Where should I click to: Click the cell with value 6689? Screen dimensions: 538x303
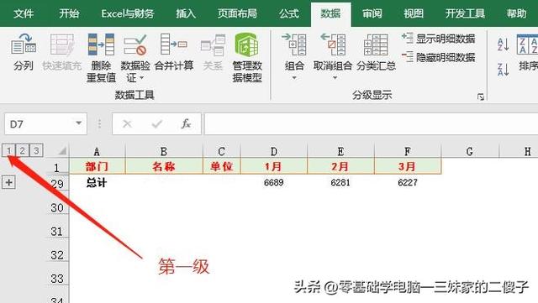click(274, 183)
